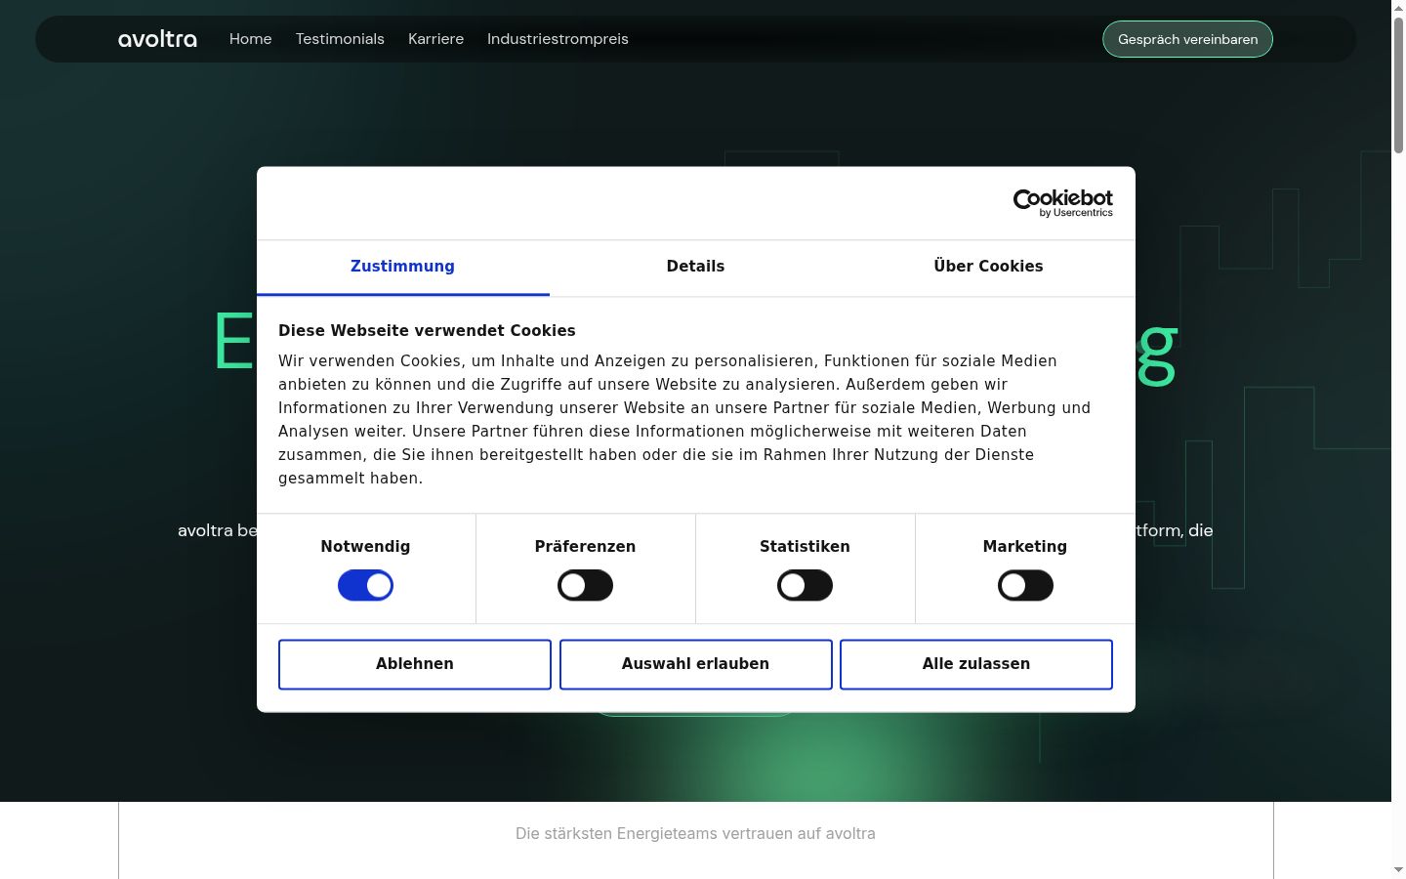Image resolution: width=1406 pixels, height=879 pixels.
Task: Click the scrollbar down arrow
Action: tap(1398, 869)
